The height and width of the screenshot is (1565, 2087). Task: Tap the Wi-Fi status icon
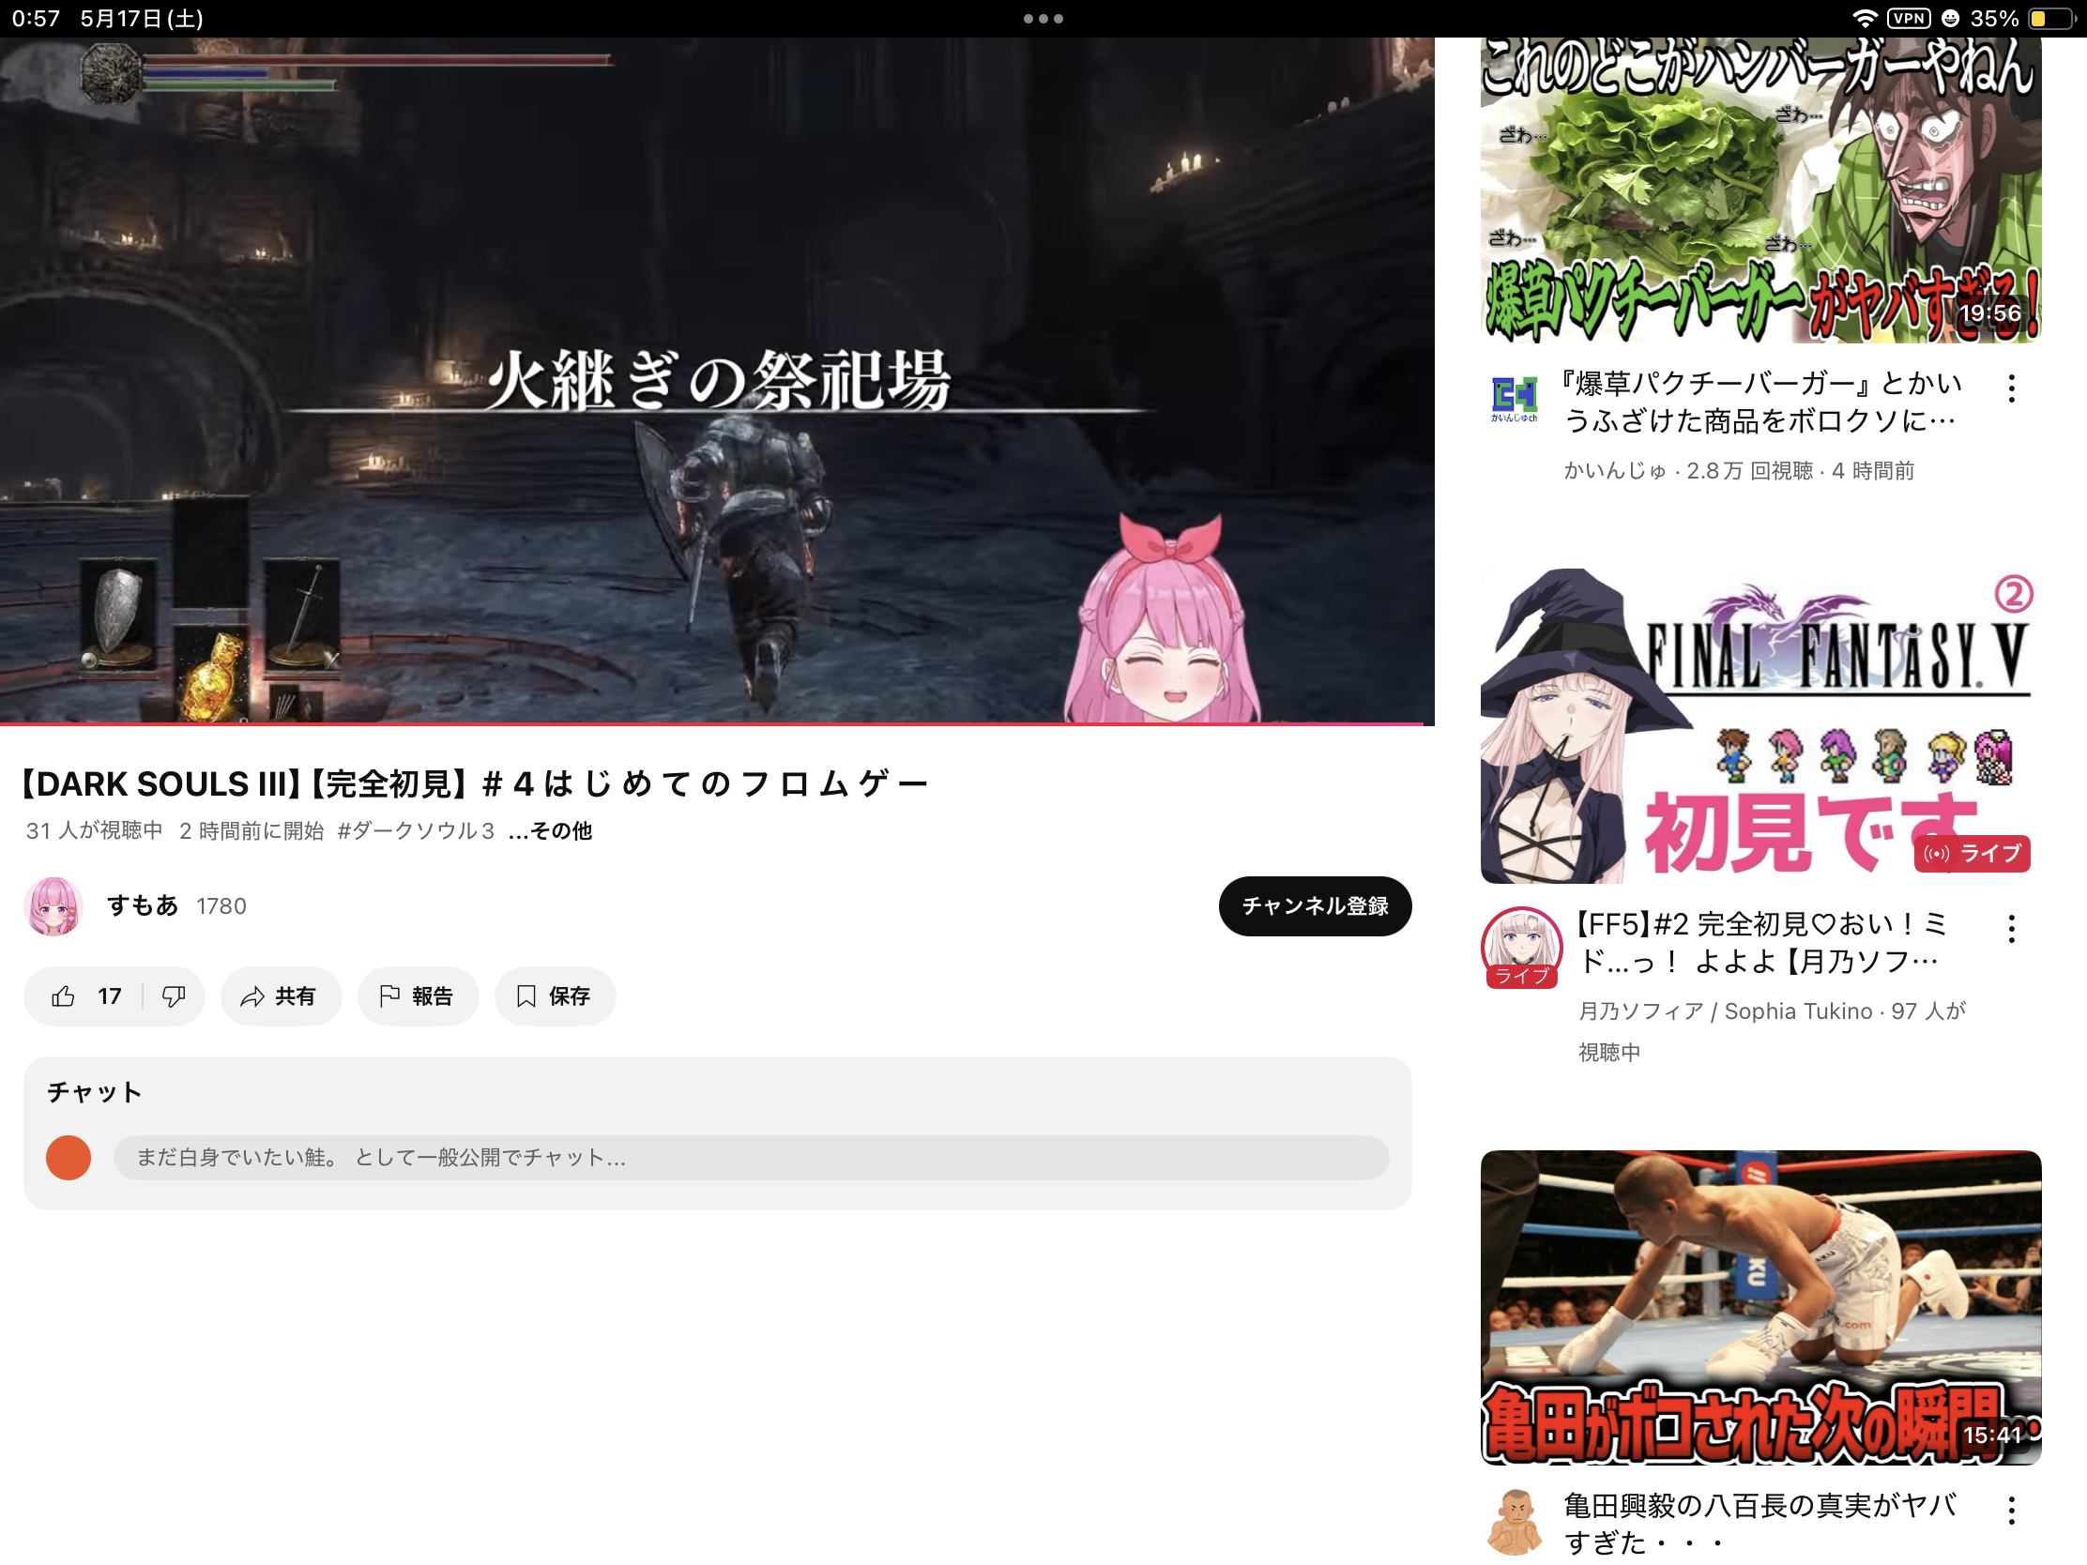(x=1865, y=19)
